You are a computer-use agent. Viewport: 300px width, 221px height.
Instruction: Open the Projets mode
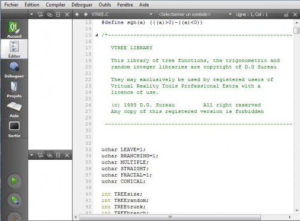pos(14,89)
